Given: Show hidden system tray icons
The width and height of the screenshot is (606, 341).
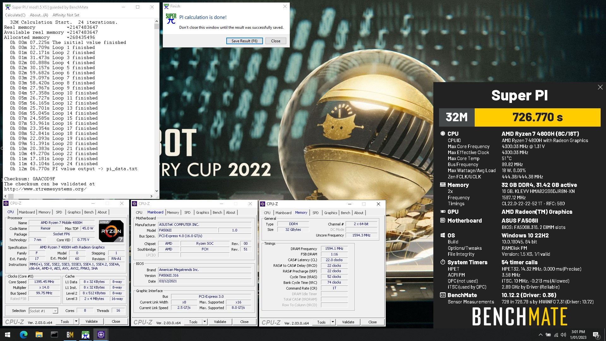Looking at the screenshot, I should click(x=540, y=335).
